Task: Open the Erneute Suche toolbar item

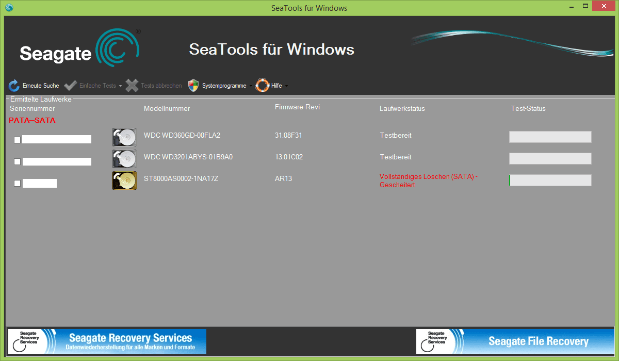Action: (34, 86)
